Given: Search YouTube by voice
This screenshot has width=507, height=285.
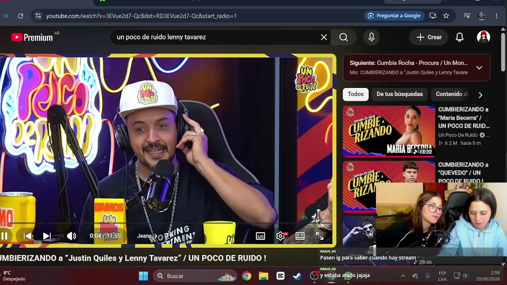Looking at the screenshot, I should [372, 37].
